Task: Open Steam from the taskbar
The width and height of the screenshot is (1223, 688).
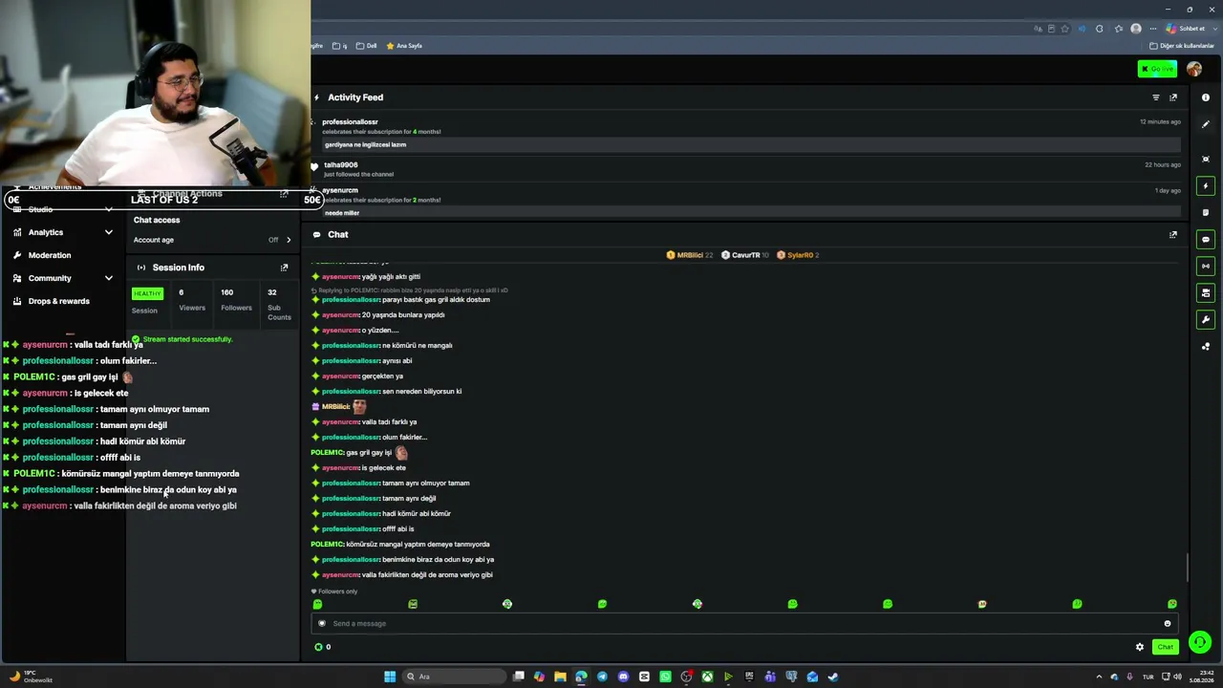Action: pos(833,677)
